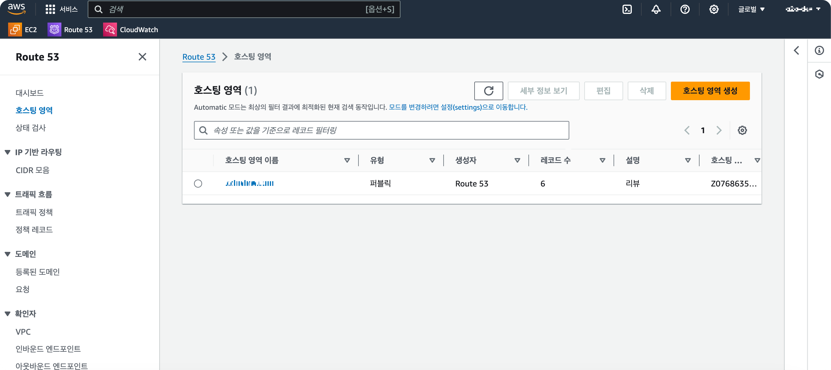Click the 호스팅 영역 생성 button
This screenshot has height=370, width=831.
(710, 91)
